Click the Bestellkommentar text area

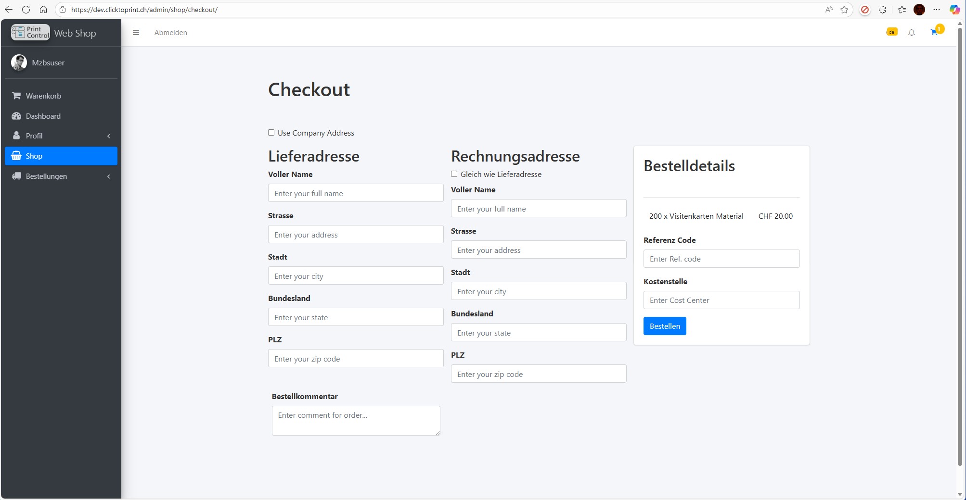coord(356,421)
